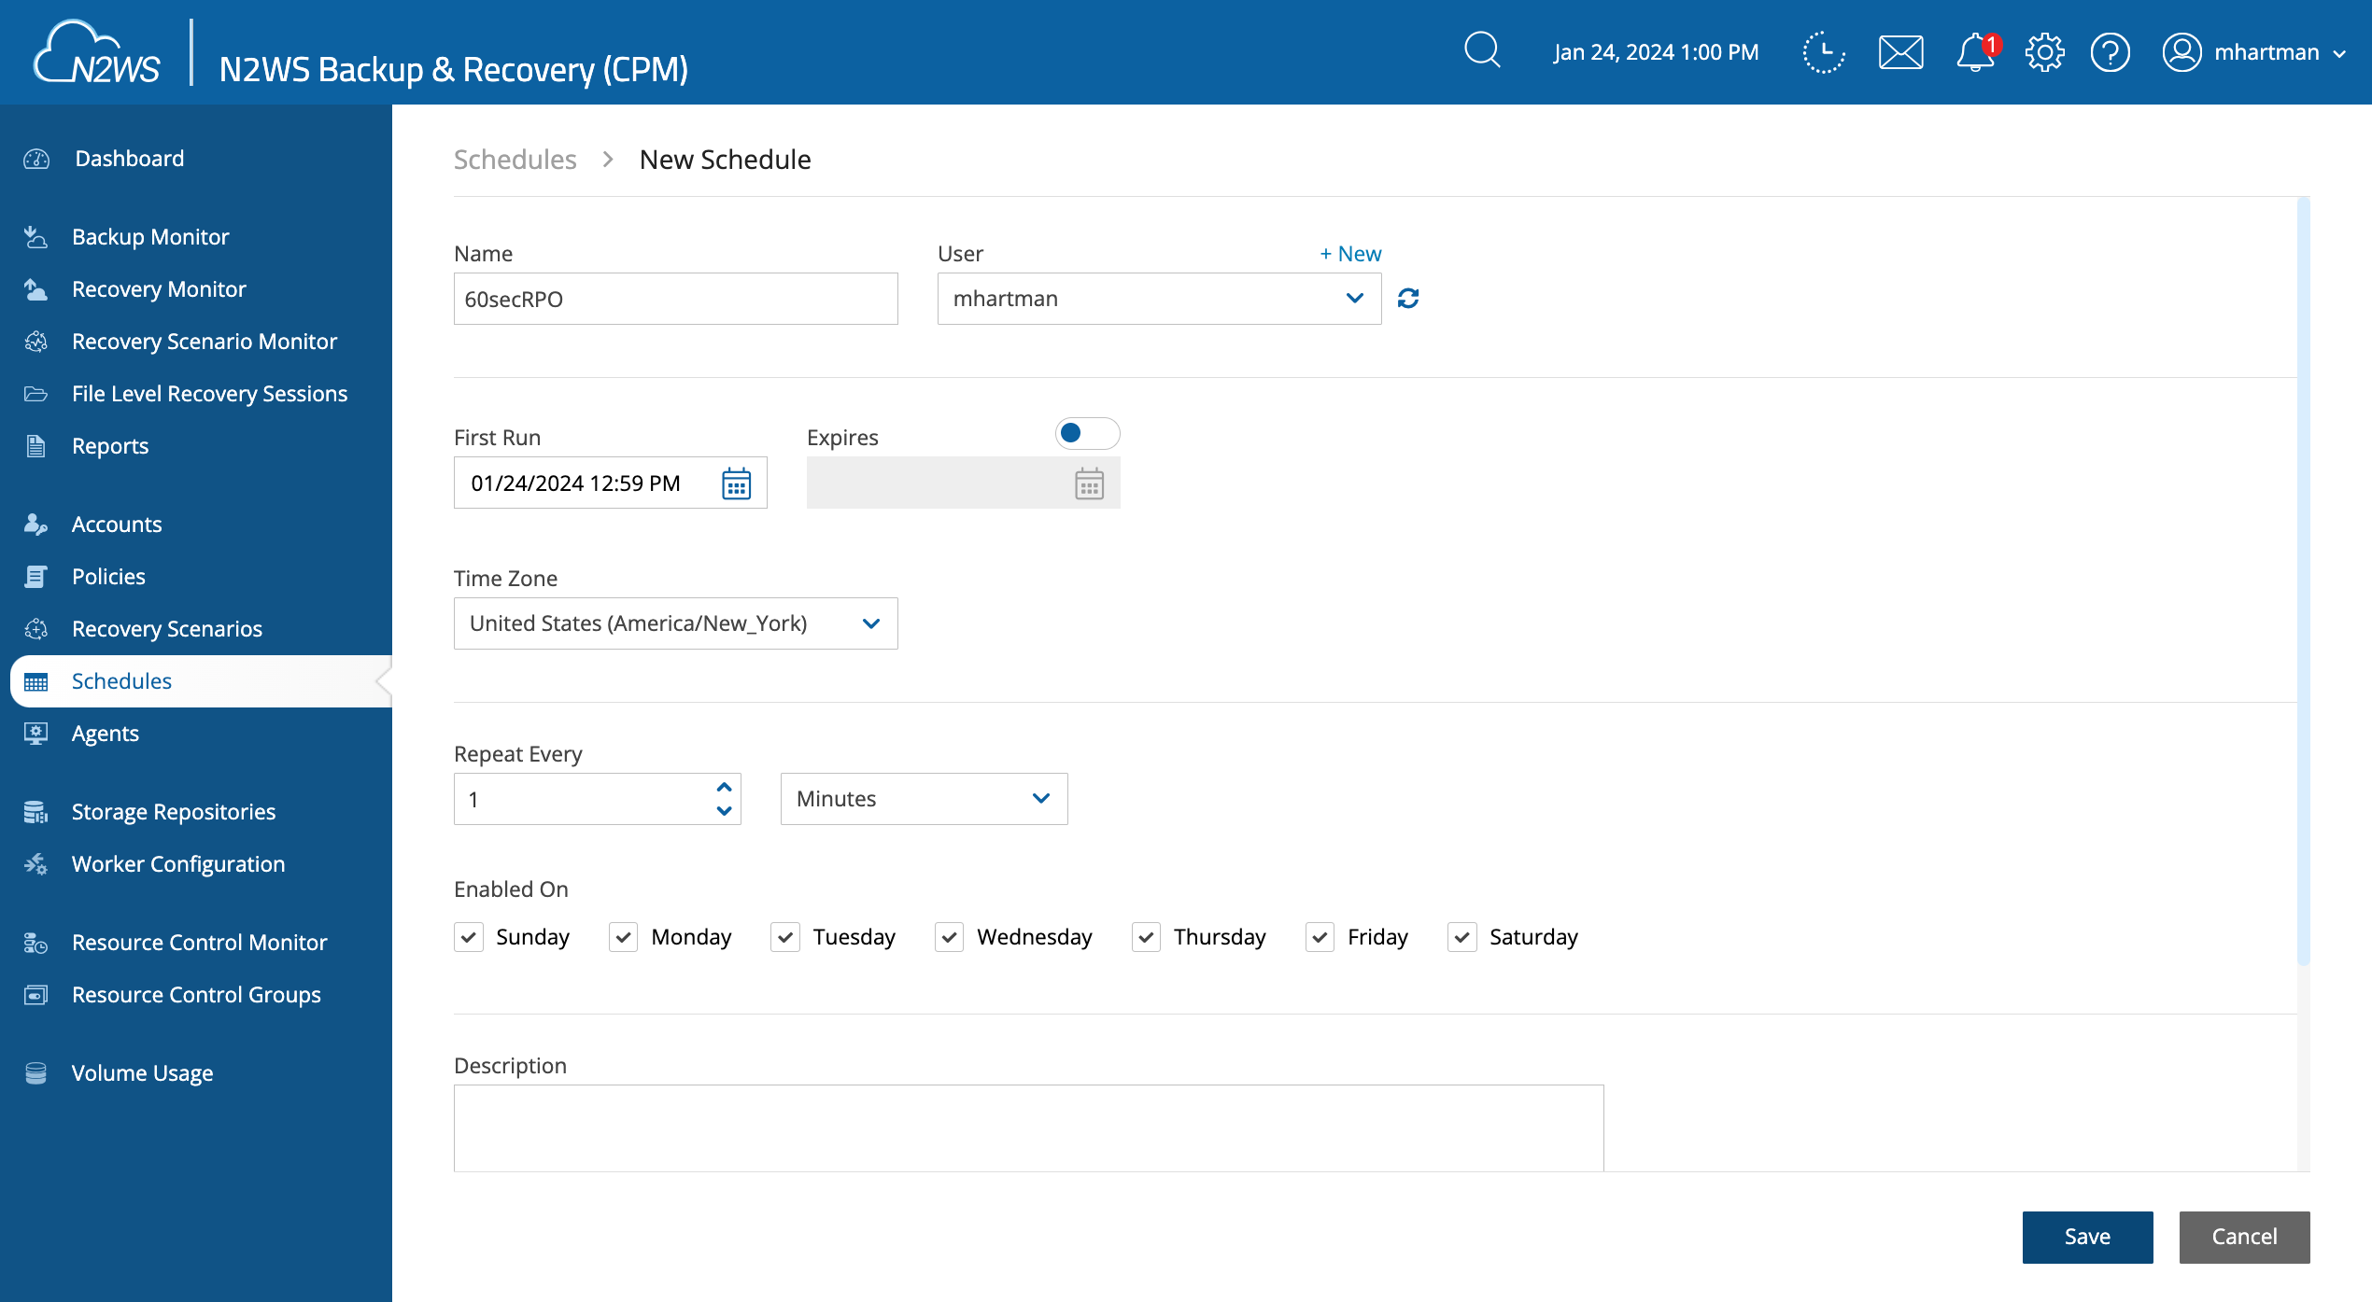Viewport: 2372px width, 1302px height.
Task: Click the settings gear icon
Action: tap(2045, 51)
